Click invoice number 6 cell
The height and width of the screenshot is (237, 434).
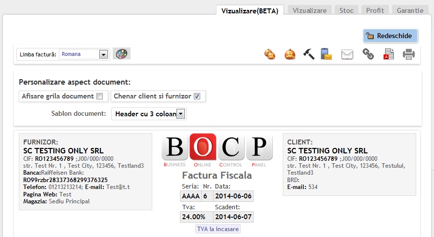[x=207, y=196]
